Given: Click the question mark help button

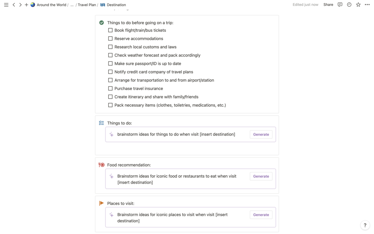Looking at the screenshot, I should 365,225.
